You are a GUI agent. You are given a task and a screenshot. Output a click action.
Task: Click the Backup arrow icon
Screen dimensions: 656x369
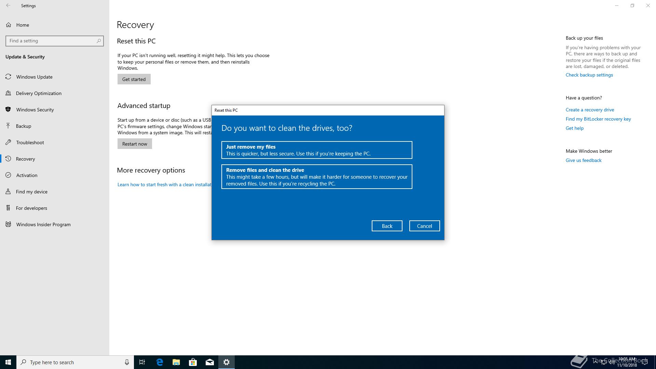9,126
